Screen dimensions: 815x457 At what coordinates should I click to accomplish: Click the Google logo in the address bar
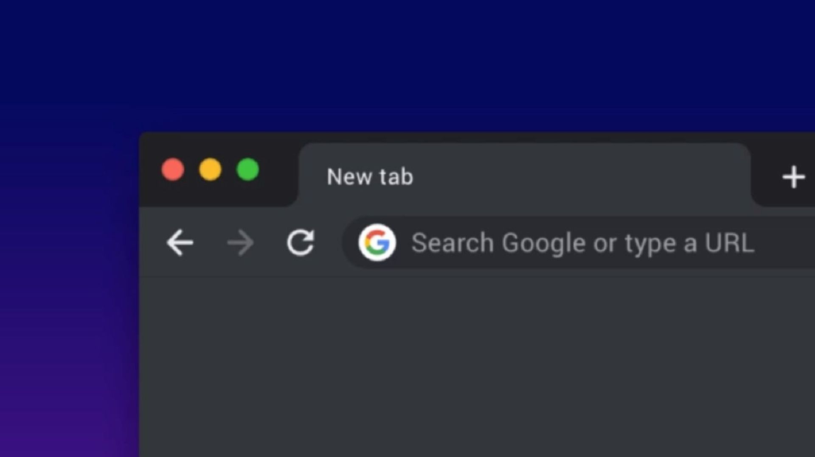378,243
